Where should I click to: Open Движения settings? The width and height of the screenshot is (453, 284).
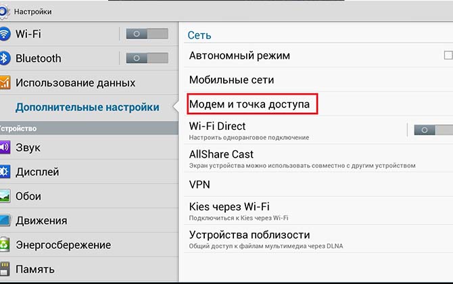89,220
